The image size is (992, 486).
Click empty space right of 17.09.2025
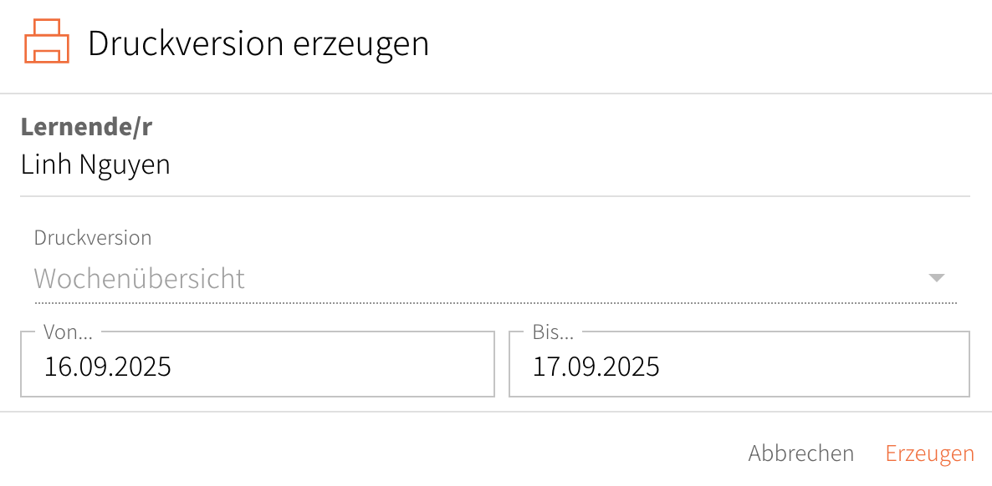coord(820,367)
